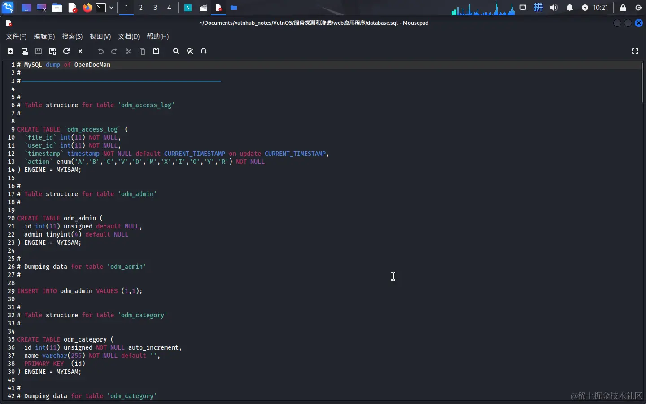Expand the terminal launcher dropdown arrow
Screen dimensions: 646x404
111,8
